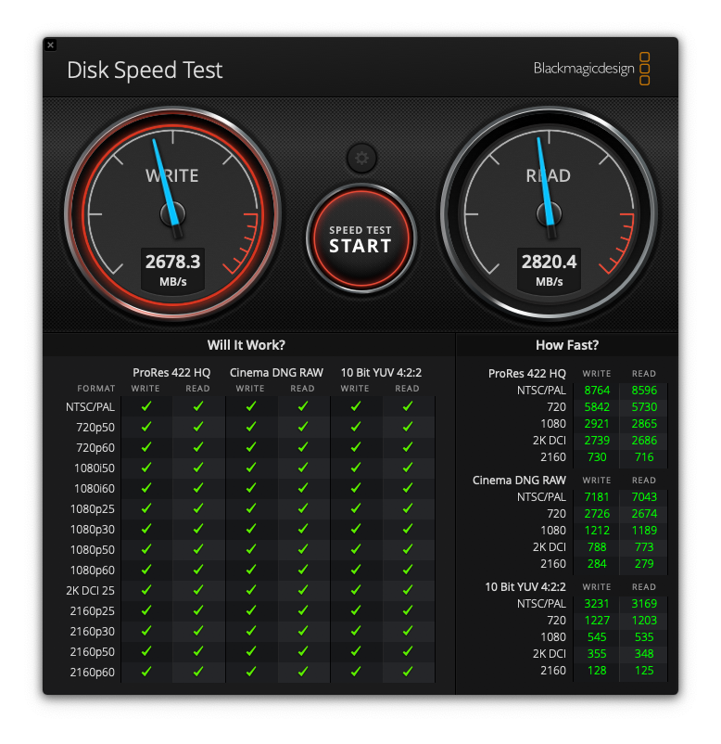721x744 pixels.
Task: Click ProRes 422 HQ write checkmark for NTSC/PAL
Action: (x=146, y=406)
